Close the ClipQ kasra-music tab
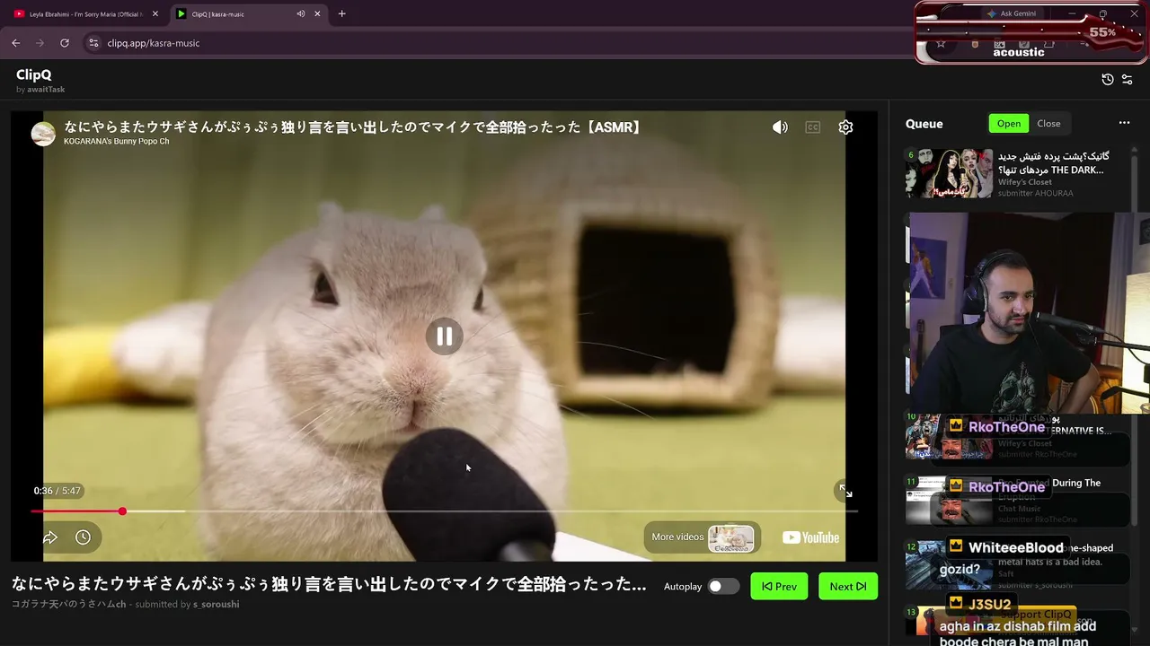Image resolution: width=1150 pixels, height=646 pixels. 317,14
